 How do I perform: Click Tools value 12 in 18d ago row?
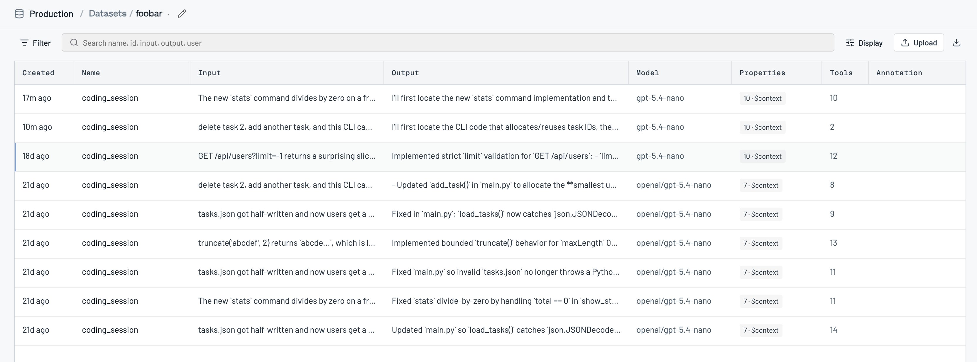(x=833, y=156)
